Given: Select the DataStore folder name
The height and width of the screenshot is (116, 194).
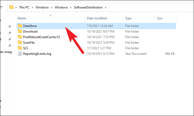Looking at the screenshot, I should pyautogui.click(x=30, y=26).
